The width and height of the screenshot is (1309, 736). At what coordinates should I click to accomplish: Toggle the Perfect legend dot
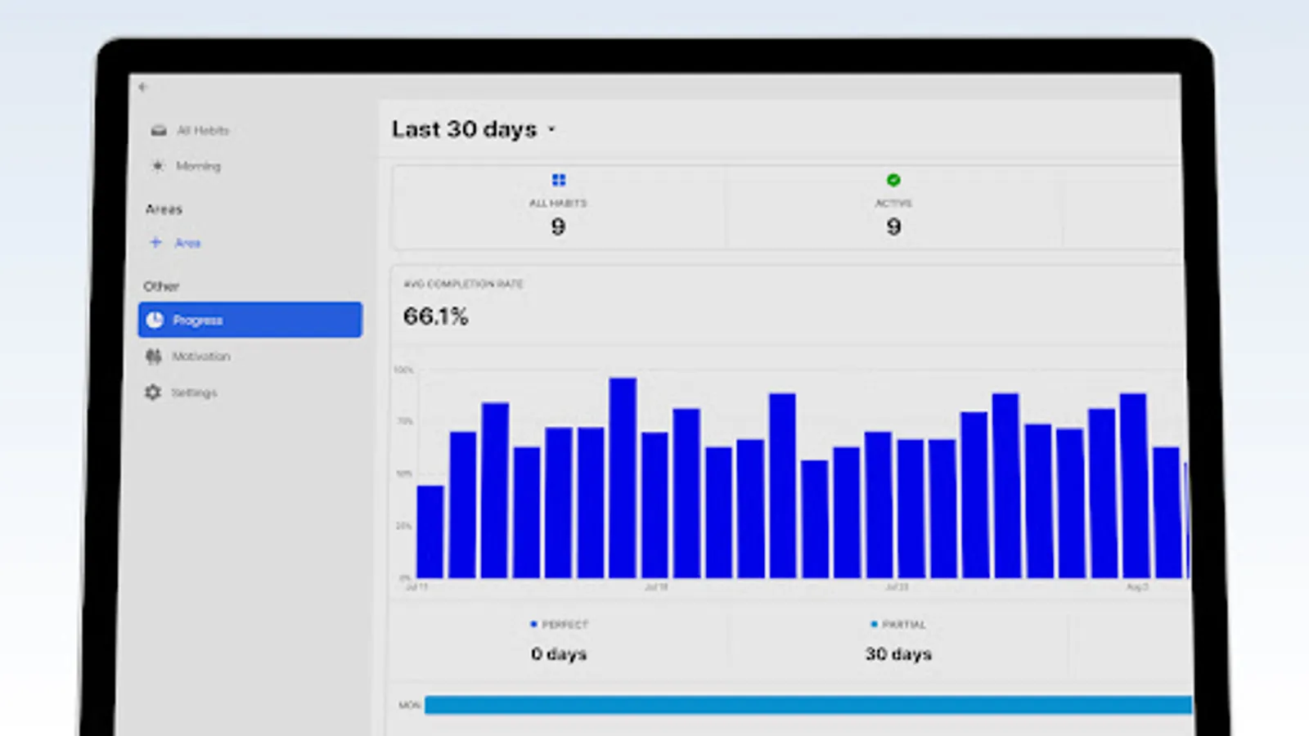[x=533, y=623]
